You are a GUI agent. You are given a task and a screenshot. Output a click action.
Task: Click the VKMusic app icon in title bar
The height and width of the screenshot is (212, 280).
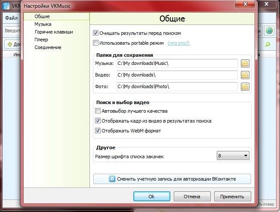pyautogui.click(x=6, y=5)
